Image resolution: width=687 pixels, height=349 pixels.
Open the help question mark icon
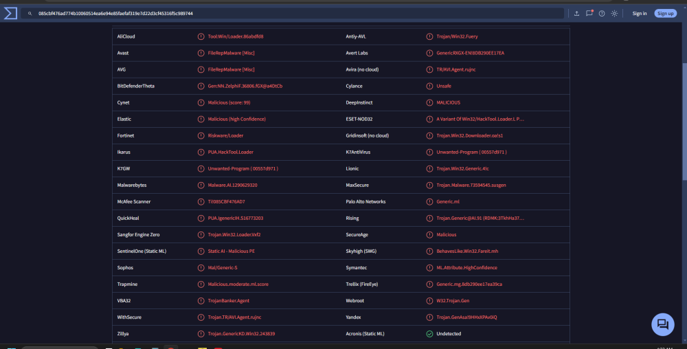tap(602, 14)
